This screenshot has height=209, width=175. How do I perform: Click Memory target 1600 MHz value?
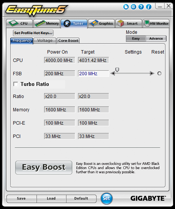point(93,109)
